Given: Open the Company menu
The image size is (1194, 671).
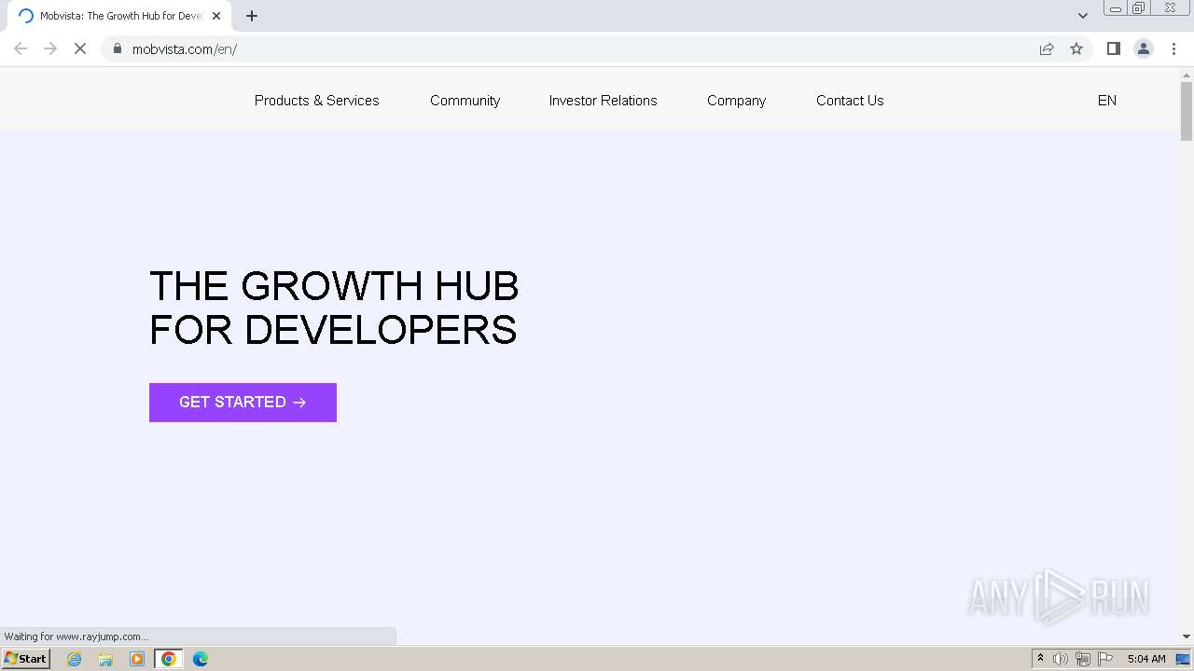Looking at the screenshot, I should pos(736,101).
